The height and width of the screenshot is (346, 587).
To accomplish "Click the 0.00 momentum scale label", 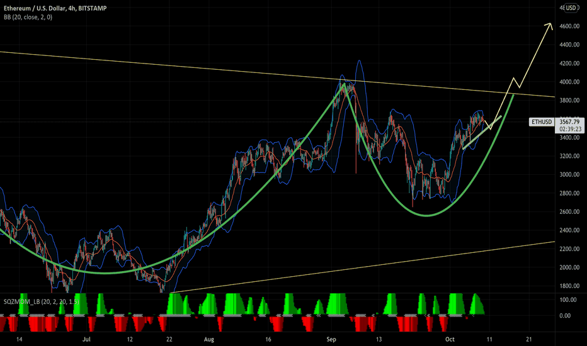I will point(565,316).
